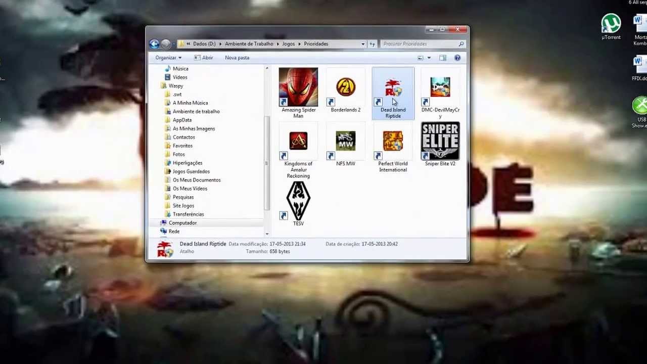
Task: Click Ambiente de Trabalho in address path
Action: coord(249,44)
